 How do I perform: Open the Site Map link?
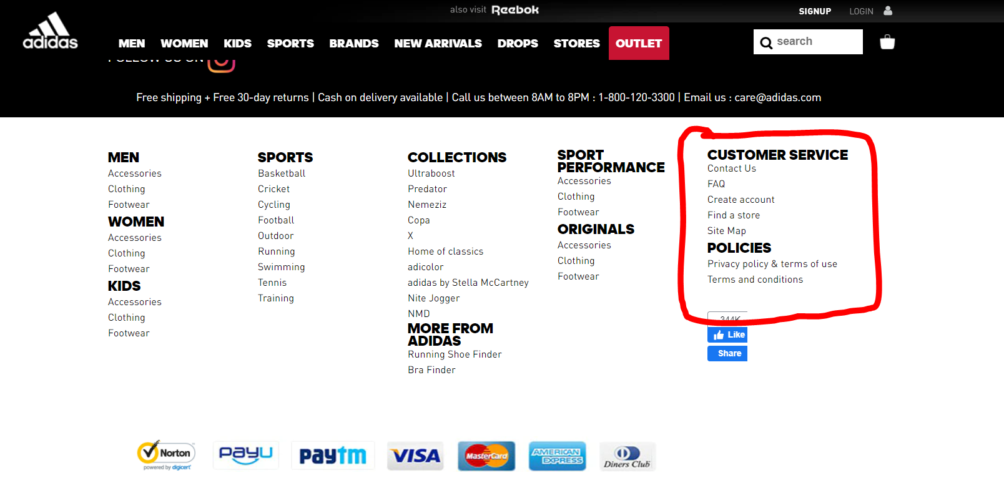click(727, 231)
